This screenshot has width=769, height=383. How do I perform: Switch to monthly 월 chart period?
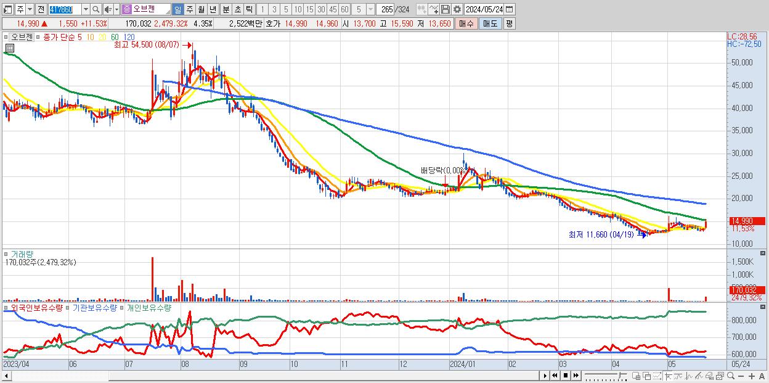201,9
